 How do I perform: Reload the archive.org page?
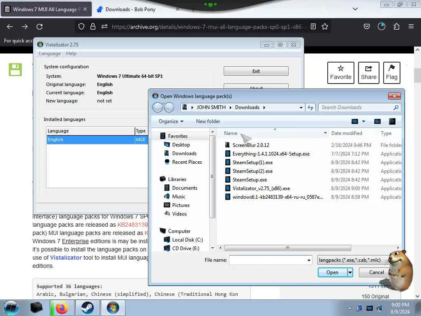pyautogui.click(x=39, y=26)
